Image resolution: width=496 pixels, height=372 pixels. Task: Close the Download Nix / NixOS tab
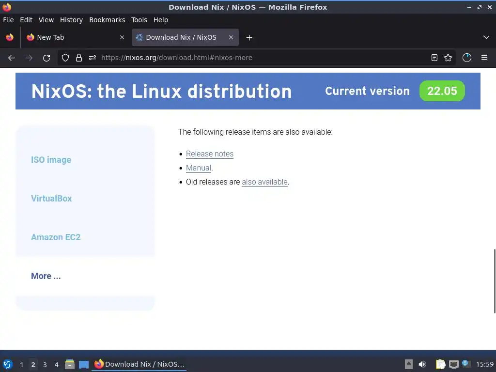click(231, 37)
